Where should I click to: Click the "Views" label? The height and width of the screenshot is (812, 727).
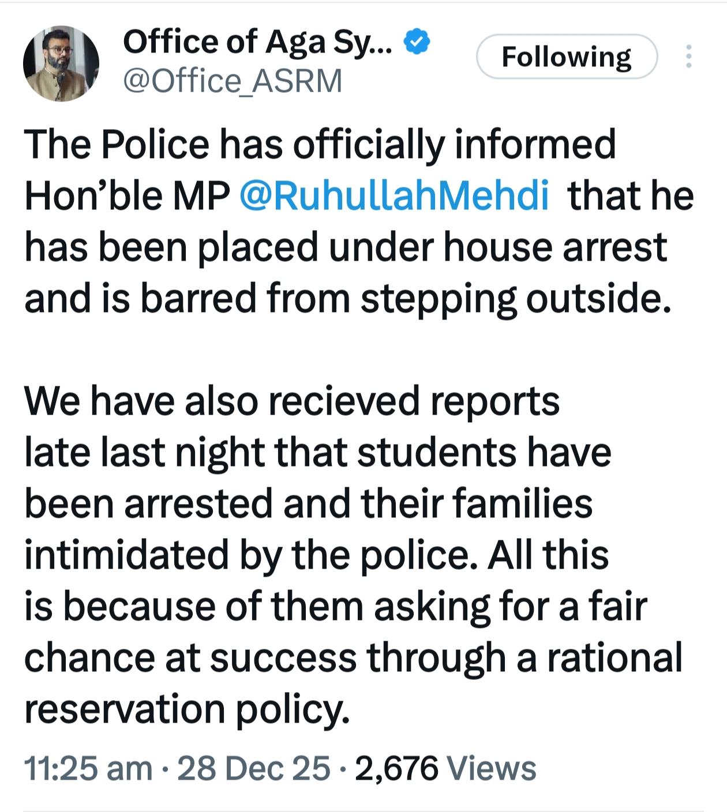(492, 769)
